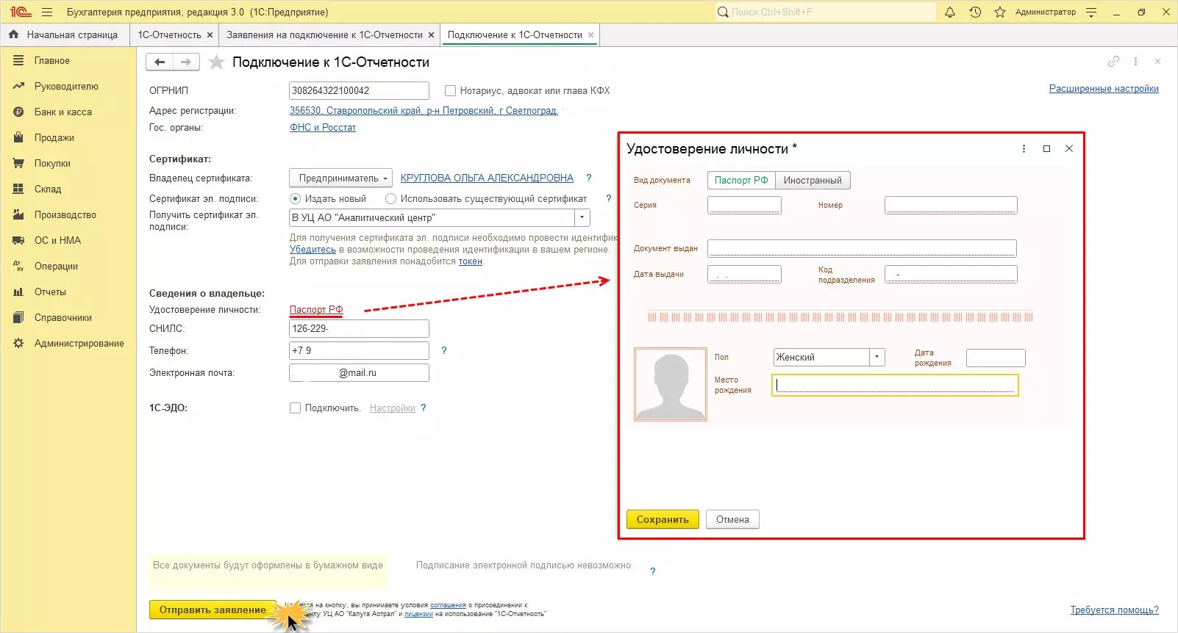Open Производство section
1178x633 pixels.
pos(68,215)
